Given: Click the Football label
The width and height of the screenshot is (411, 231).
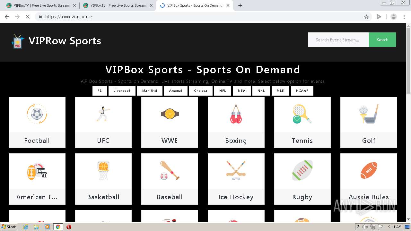Looking at the screenshot, I should tap(37, 141).
